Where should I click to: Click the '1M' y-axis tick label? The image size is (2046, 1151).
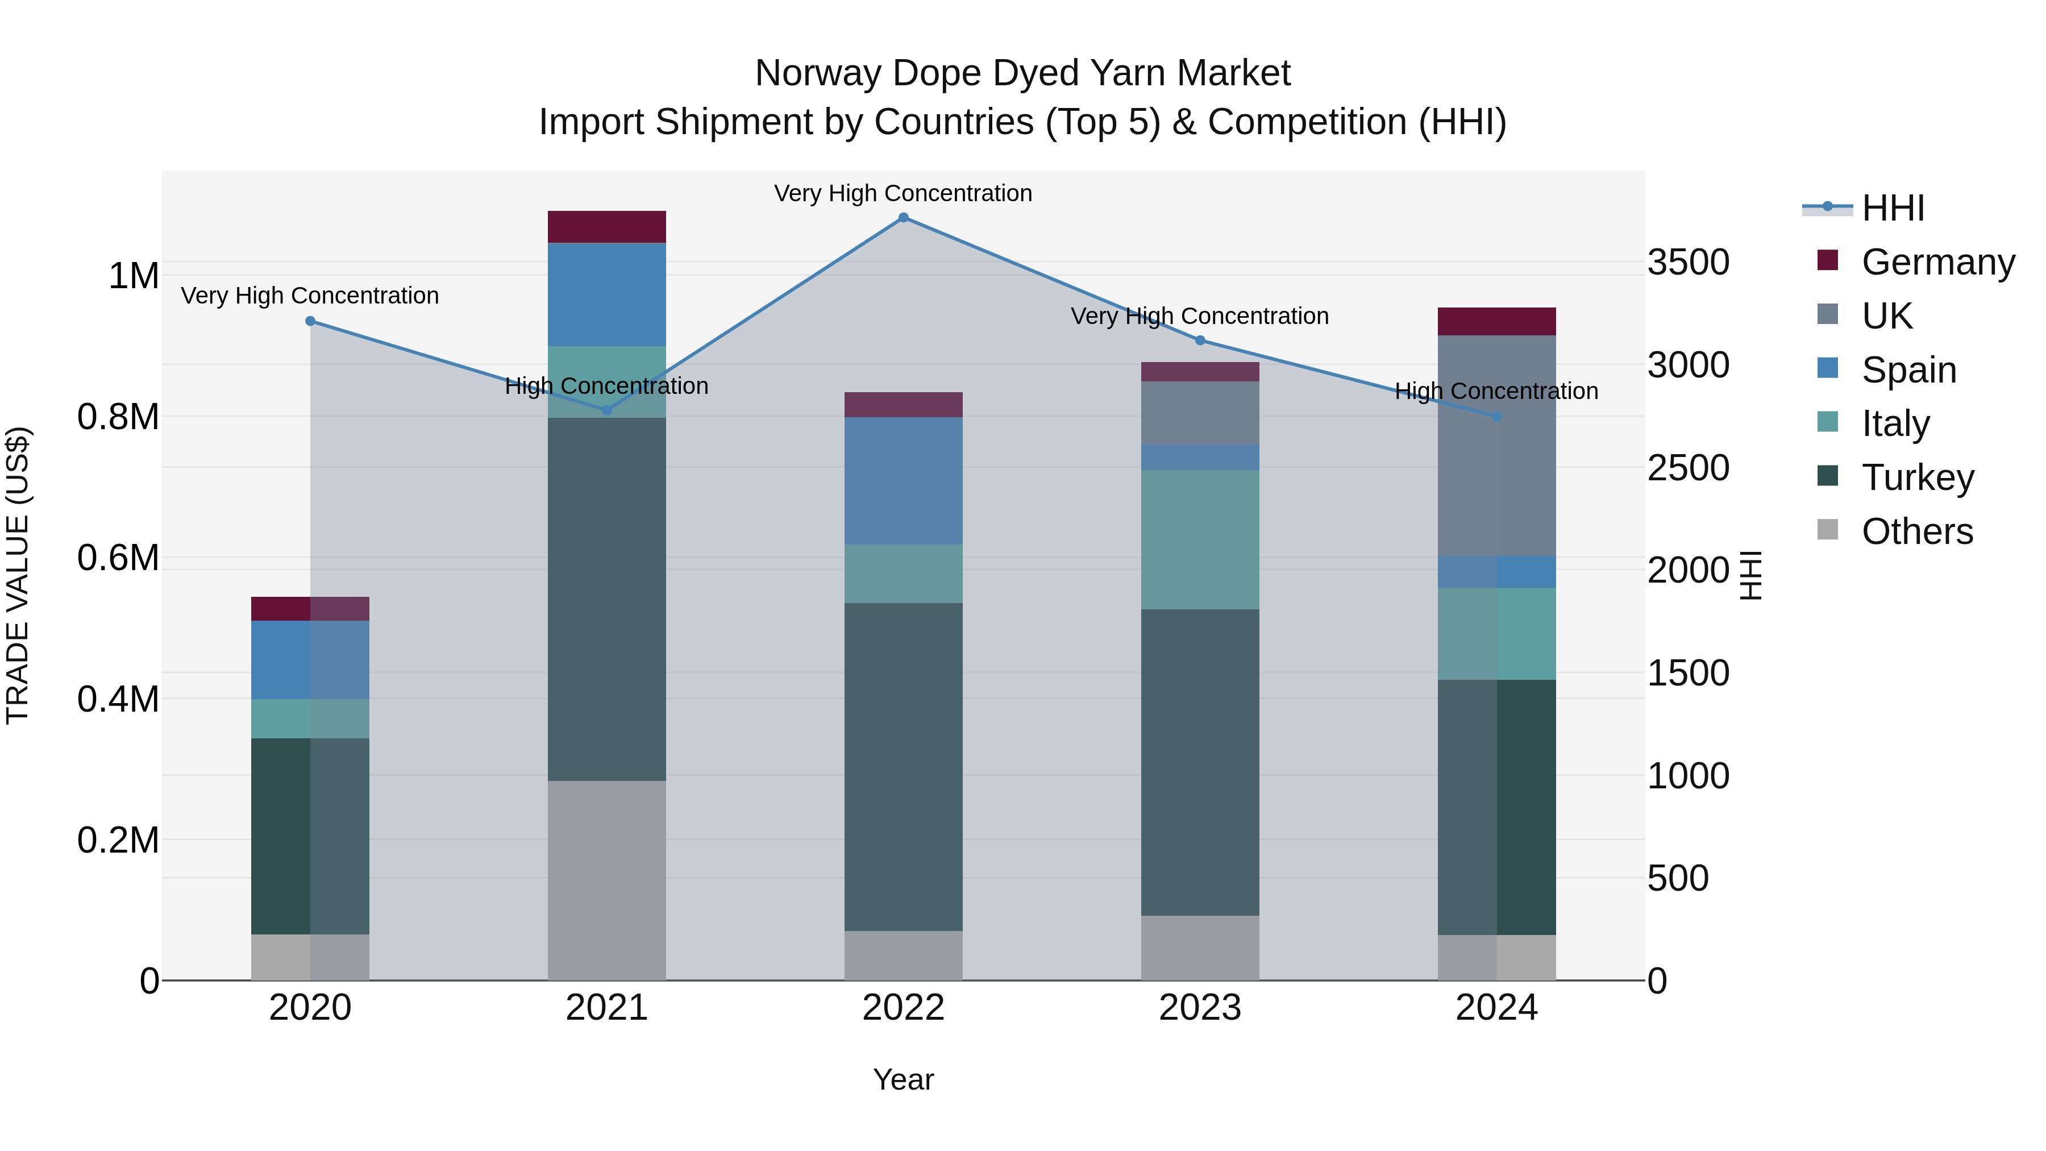click(x=134, y=276)
